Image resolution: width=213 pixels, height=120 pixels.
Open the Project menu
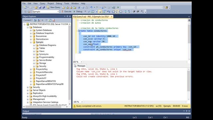coord(51,3)
